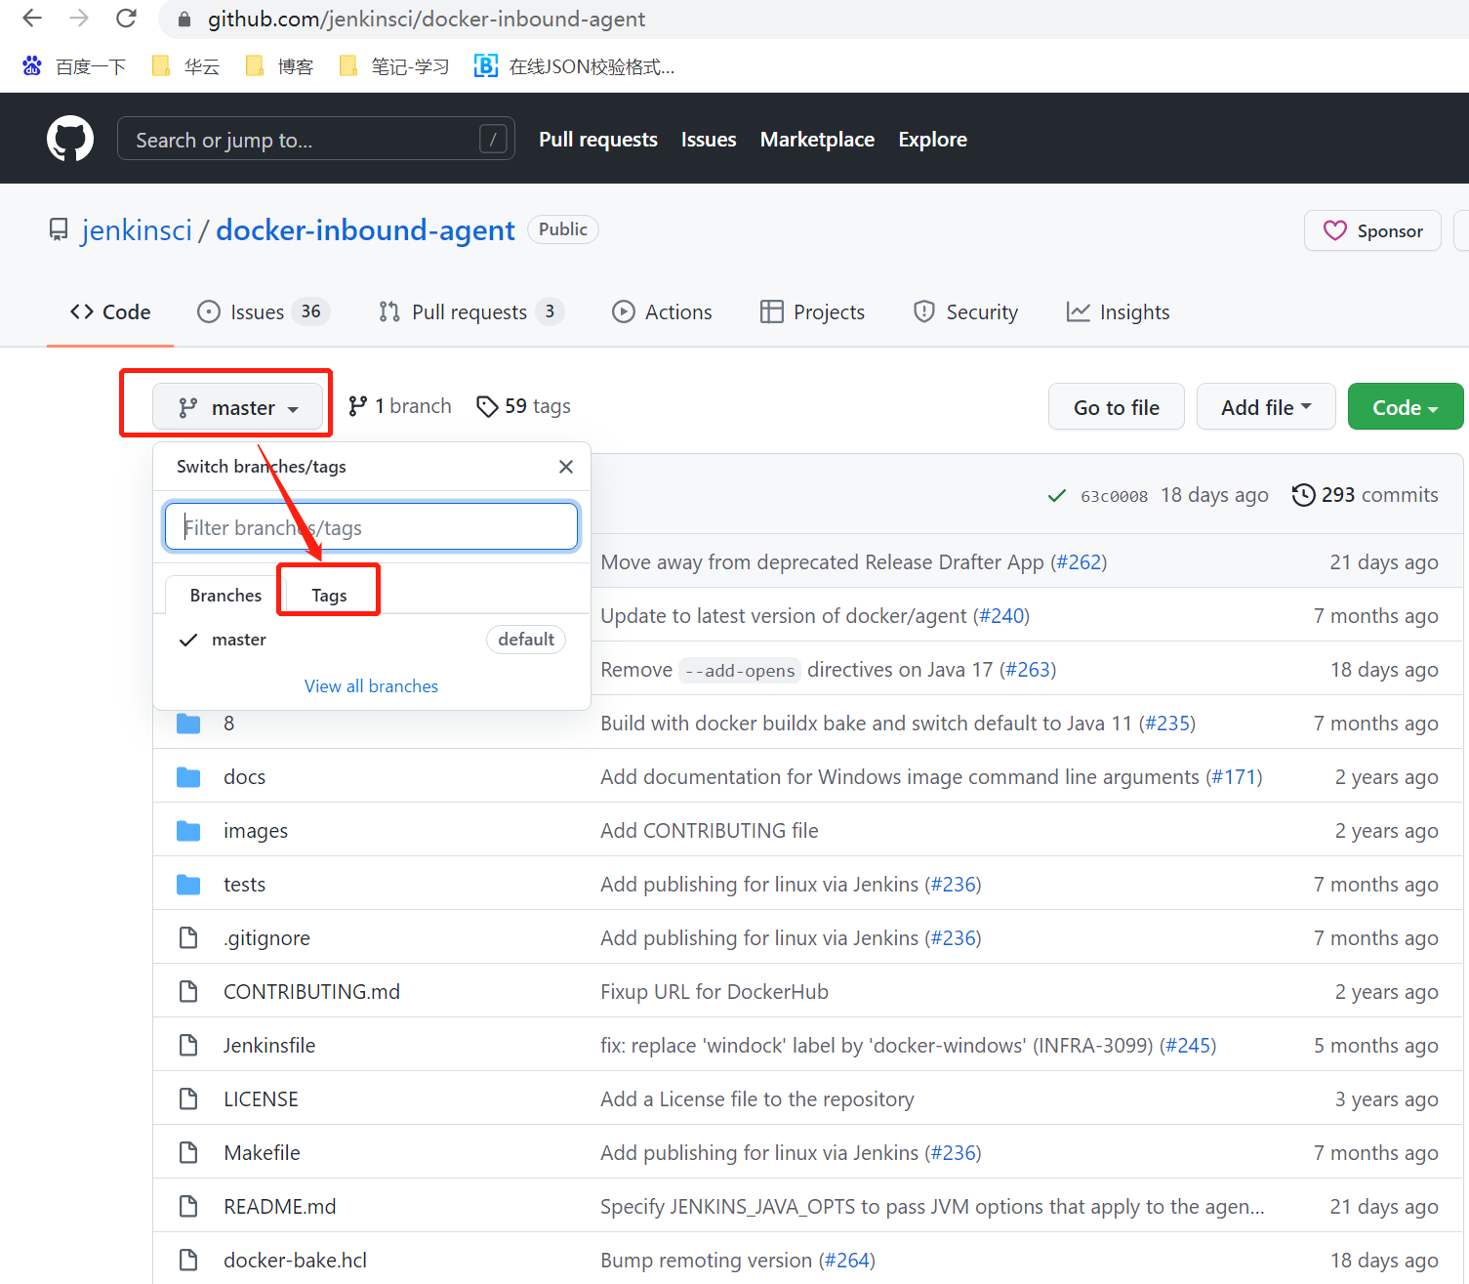
Task: Open the green Code dropdown
Action: point(1405,406)
